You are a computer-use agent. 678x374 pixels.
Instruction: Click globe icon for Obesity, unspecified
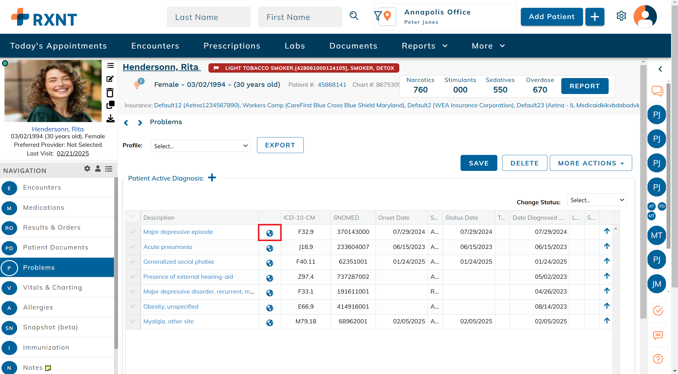pos(270,308)
